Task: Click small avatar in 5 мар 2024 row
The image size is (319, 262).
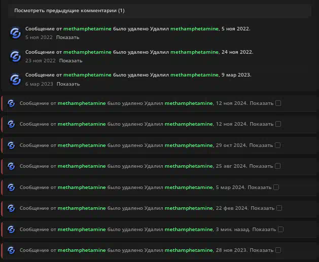Action: point(11,188)
